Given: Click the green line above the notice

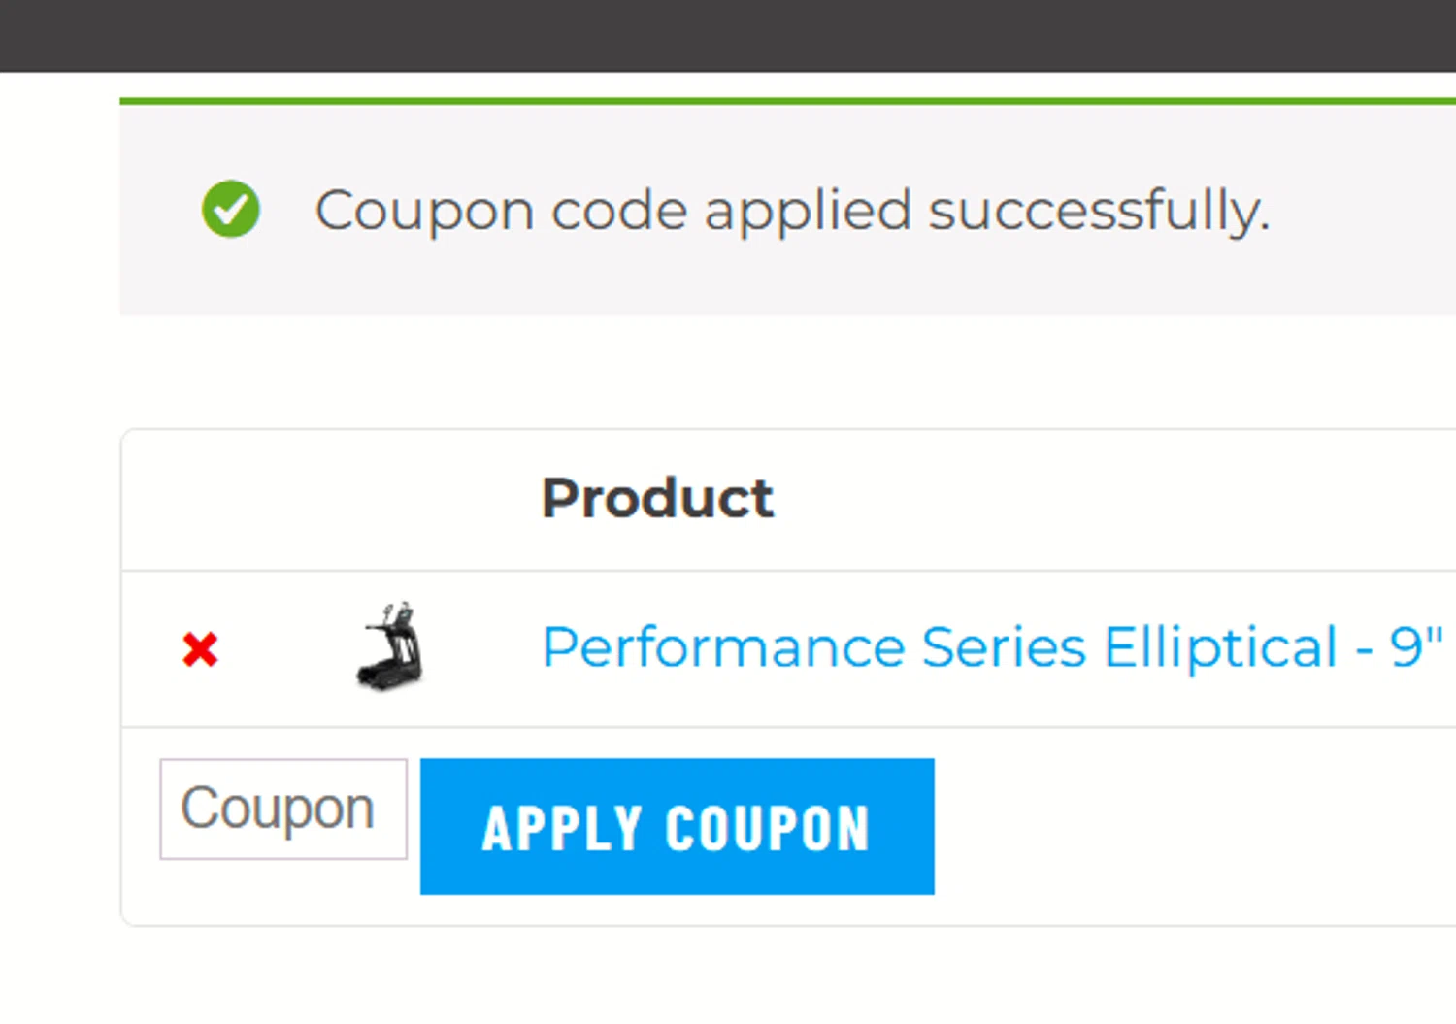Looking at the screenshot, I should (786, 101).
